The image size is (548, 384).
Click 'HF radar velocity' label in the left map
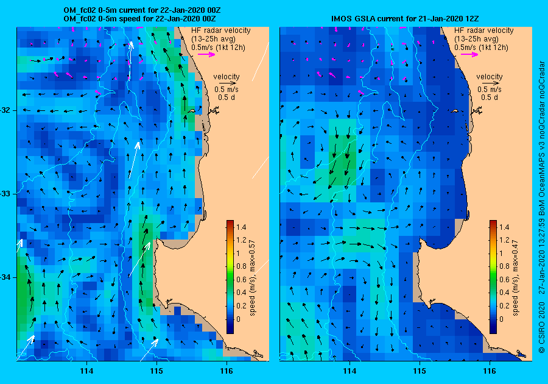point(221,30)
